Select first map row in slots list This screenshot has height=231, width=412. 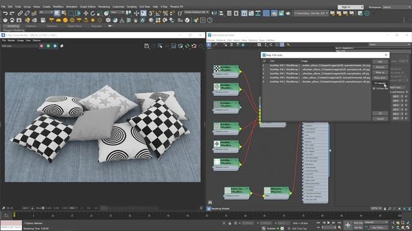pyautogui.click(x=316, y=65)
